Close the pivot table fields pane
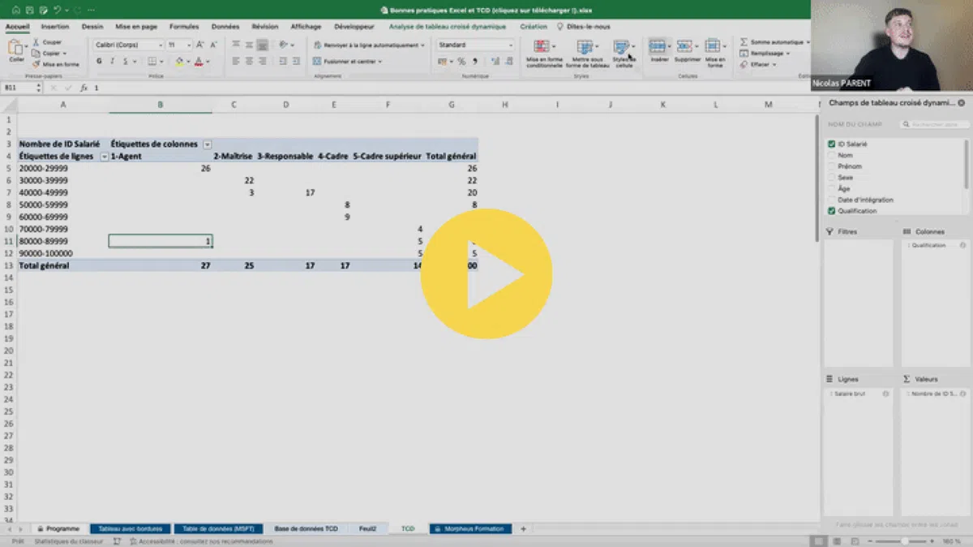Screen dimensions: 973x547 962,103
